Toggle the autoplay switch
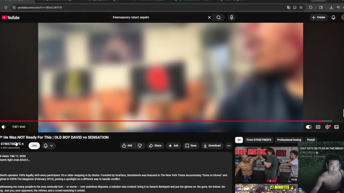 pyautogui.click(x=309, y=127)
